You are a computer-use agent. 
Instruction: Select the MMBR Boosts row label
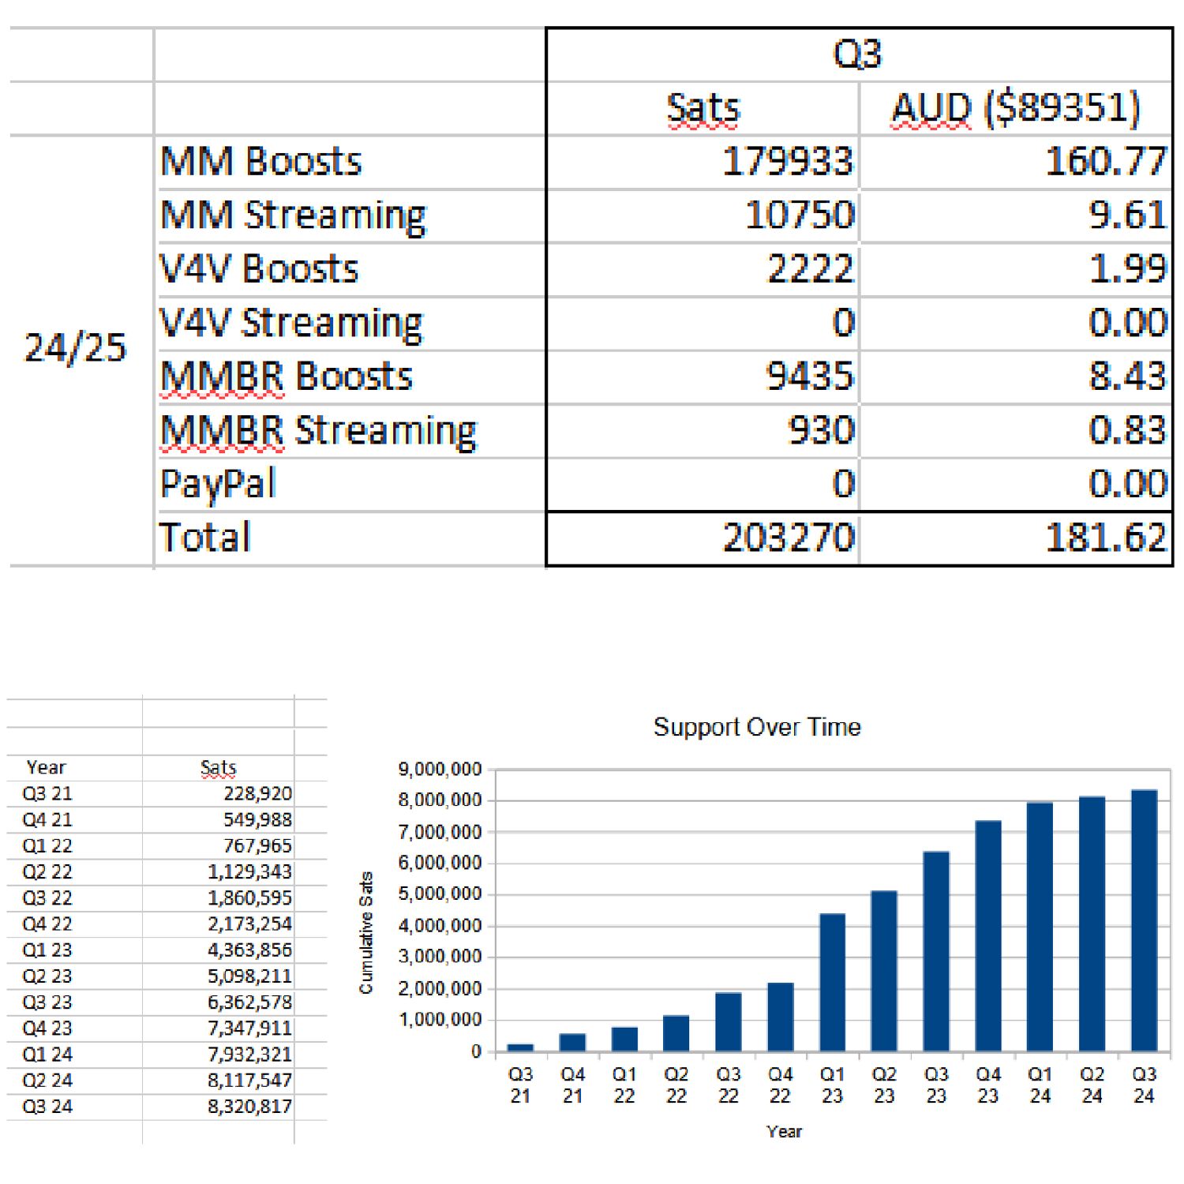point(286,377)
